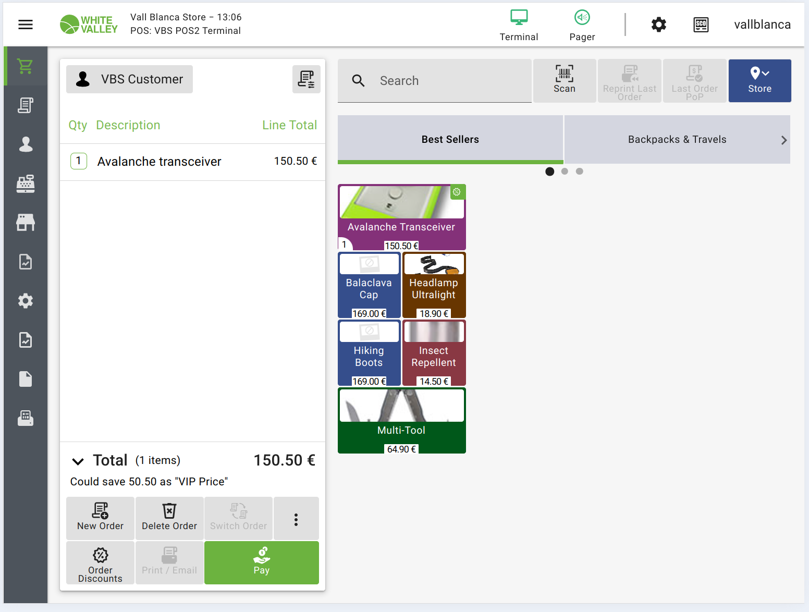Viewport: 809px width, 612px height.
Task: Collapse the Total section chevron
Action: coord(78,461)
